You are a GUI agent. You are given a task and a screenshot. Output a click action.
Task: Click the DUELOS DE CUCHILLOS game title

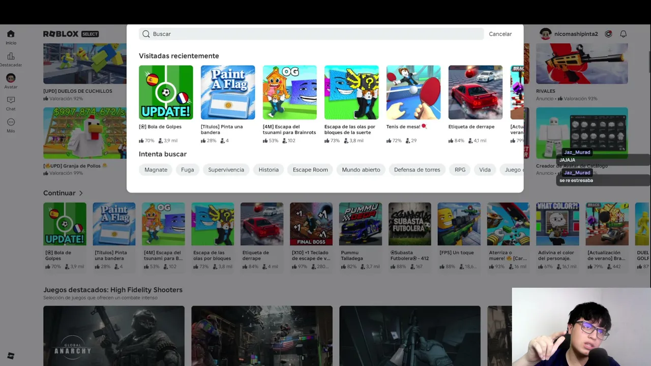click(78, 91)
